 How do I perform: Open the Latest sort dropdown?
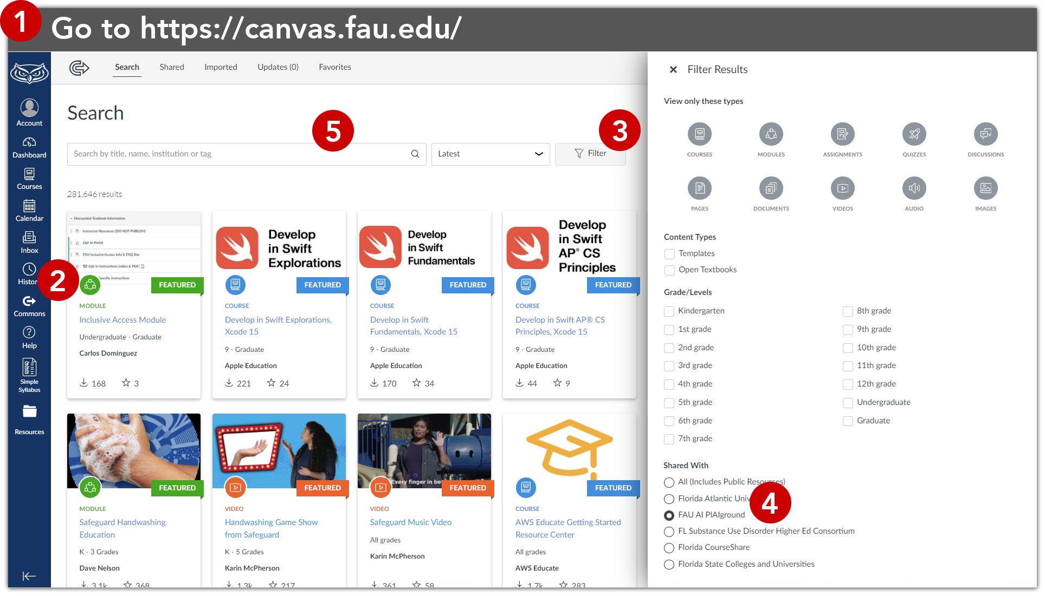pos(490,154)
